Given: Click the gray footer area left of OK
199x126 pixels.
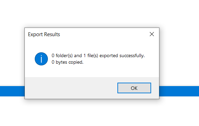Looking at the screenshot, I should [71, 88].
